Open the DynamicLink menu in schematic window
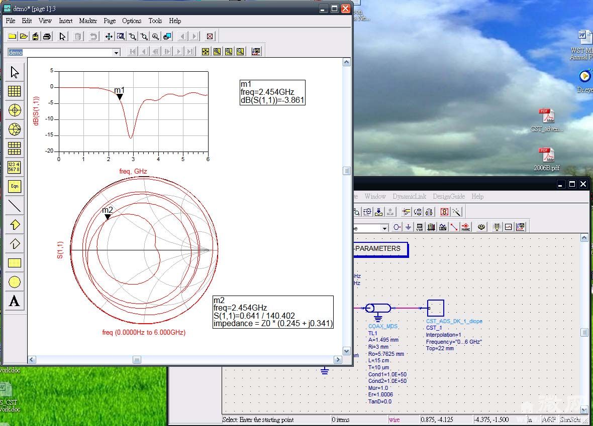Image resolution: width=593 pixels, height=426 pixels. (x=409, y=196)
